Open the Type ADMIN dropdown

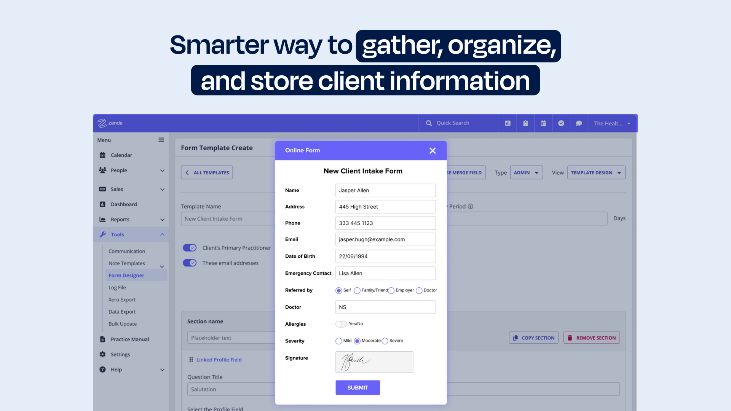pos(526,173)
